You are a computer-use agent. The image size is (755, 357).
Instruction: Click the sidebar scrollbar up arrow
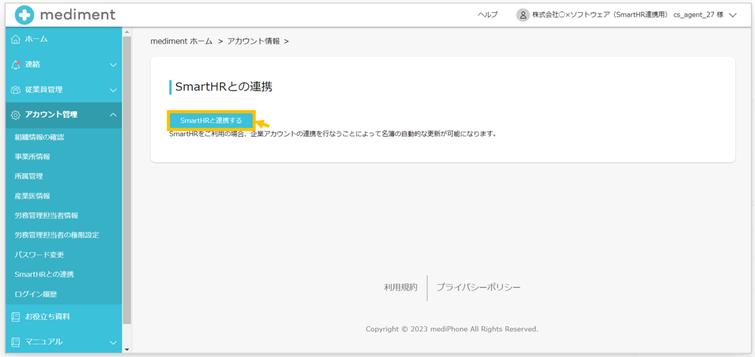(127, 32)
